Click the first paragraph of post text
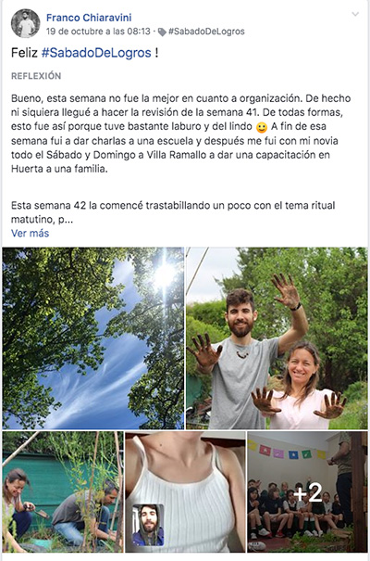The width and height of the screenshot is (370, 561). coord(181,134)
